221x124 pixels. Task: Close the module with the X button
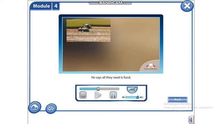click(187, 6)
